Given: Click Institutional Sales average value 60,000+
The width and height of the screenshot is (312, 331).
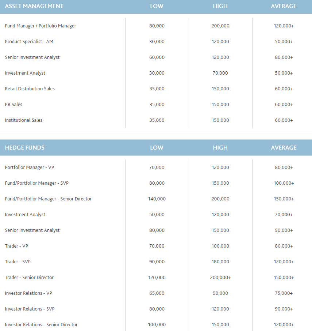Looking at the screenshot, I should tap(284, 120).
